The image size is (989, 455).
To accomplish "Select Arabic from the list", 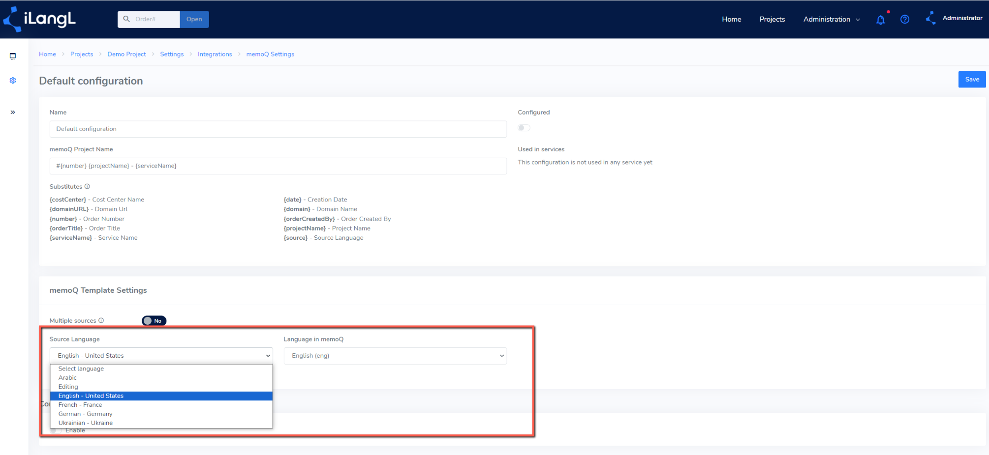I will pyautogui.click(x=161, y=378).
